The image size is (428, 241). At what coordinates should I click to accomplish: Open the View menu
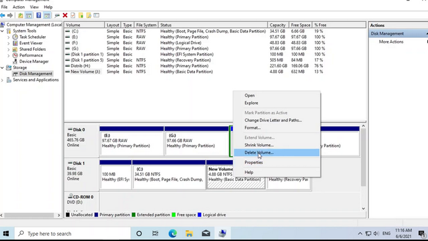click(x=34, y=7)
